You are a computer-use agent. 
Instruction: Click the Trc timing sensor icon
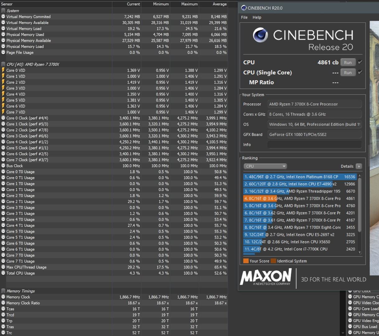pos(3,333)
